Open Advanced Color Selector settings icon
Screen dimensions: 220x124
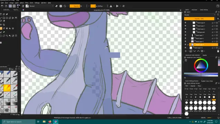(x=186, y=60)
